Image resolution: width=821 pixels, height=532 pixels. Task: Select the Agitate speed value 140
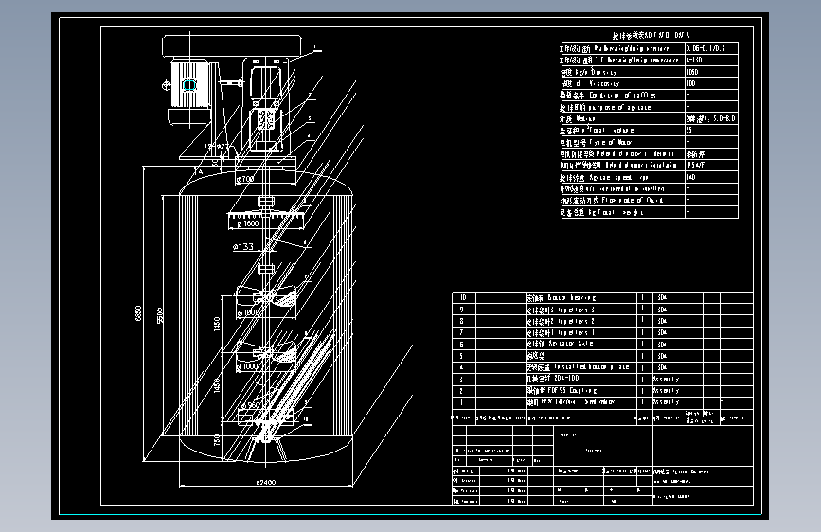point(711,177)
